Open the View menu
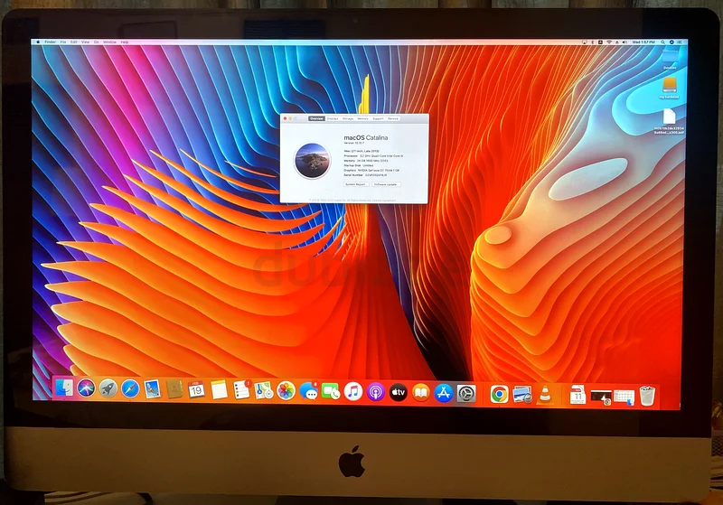The height and width of the screenshot is (505, 723). click(x=85, y=42)
